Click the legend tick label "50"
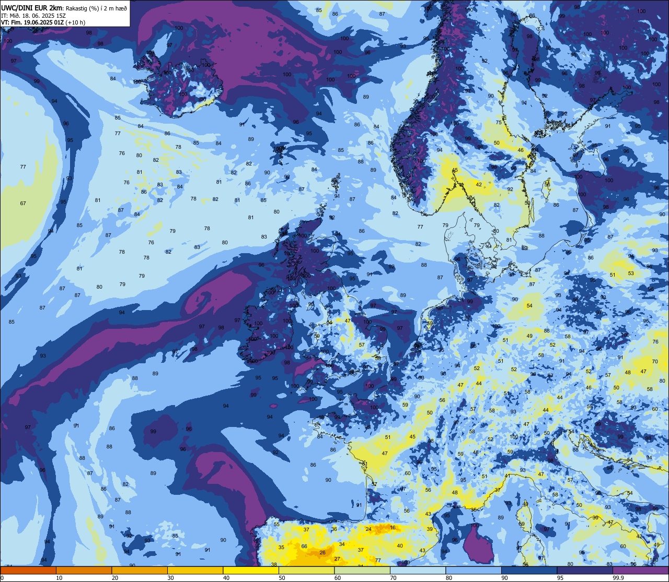This screenshot has height=582, width=669. pyautogui.click(x=282, y=578)
